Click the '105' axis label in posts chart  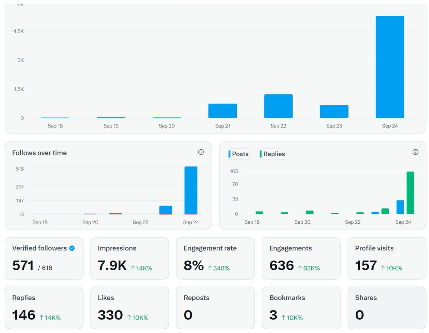tap(234, 171)
